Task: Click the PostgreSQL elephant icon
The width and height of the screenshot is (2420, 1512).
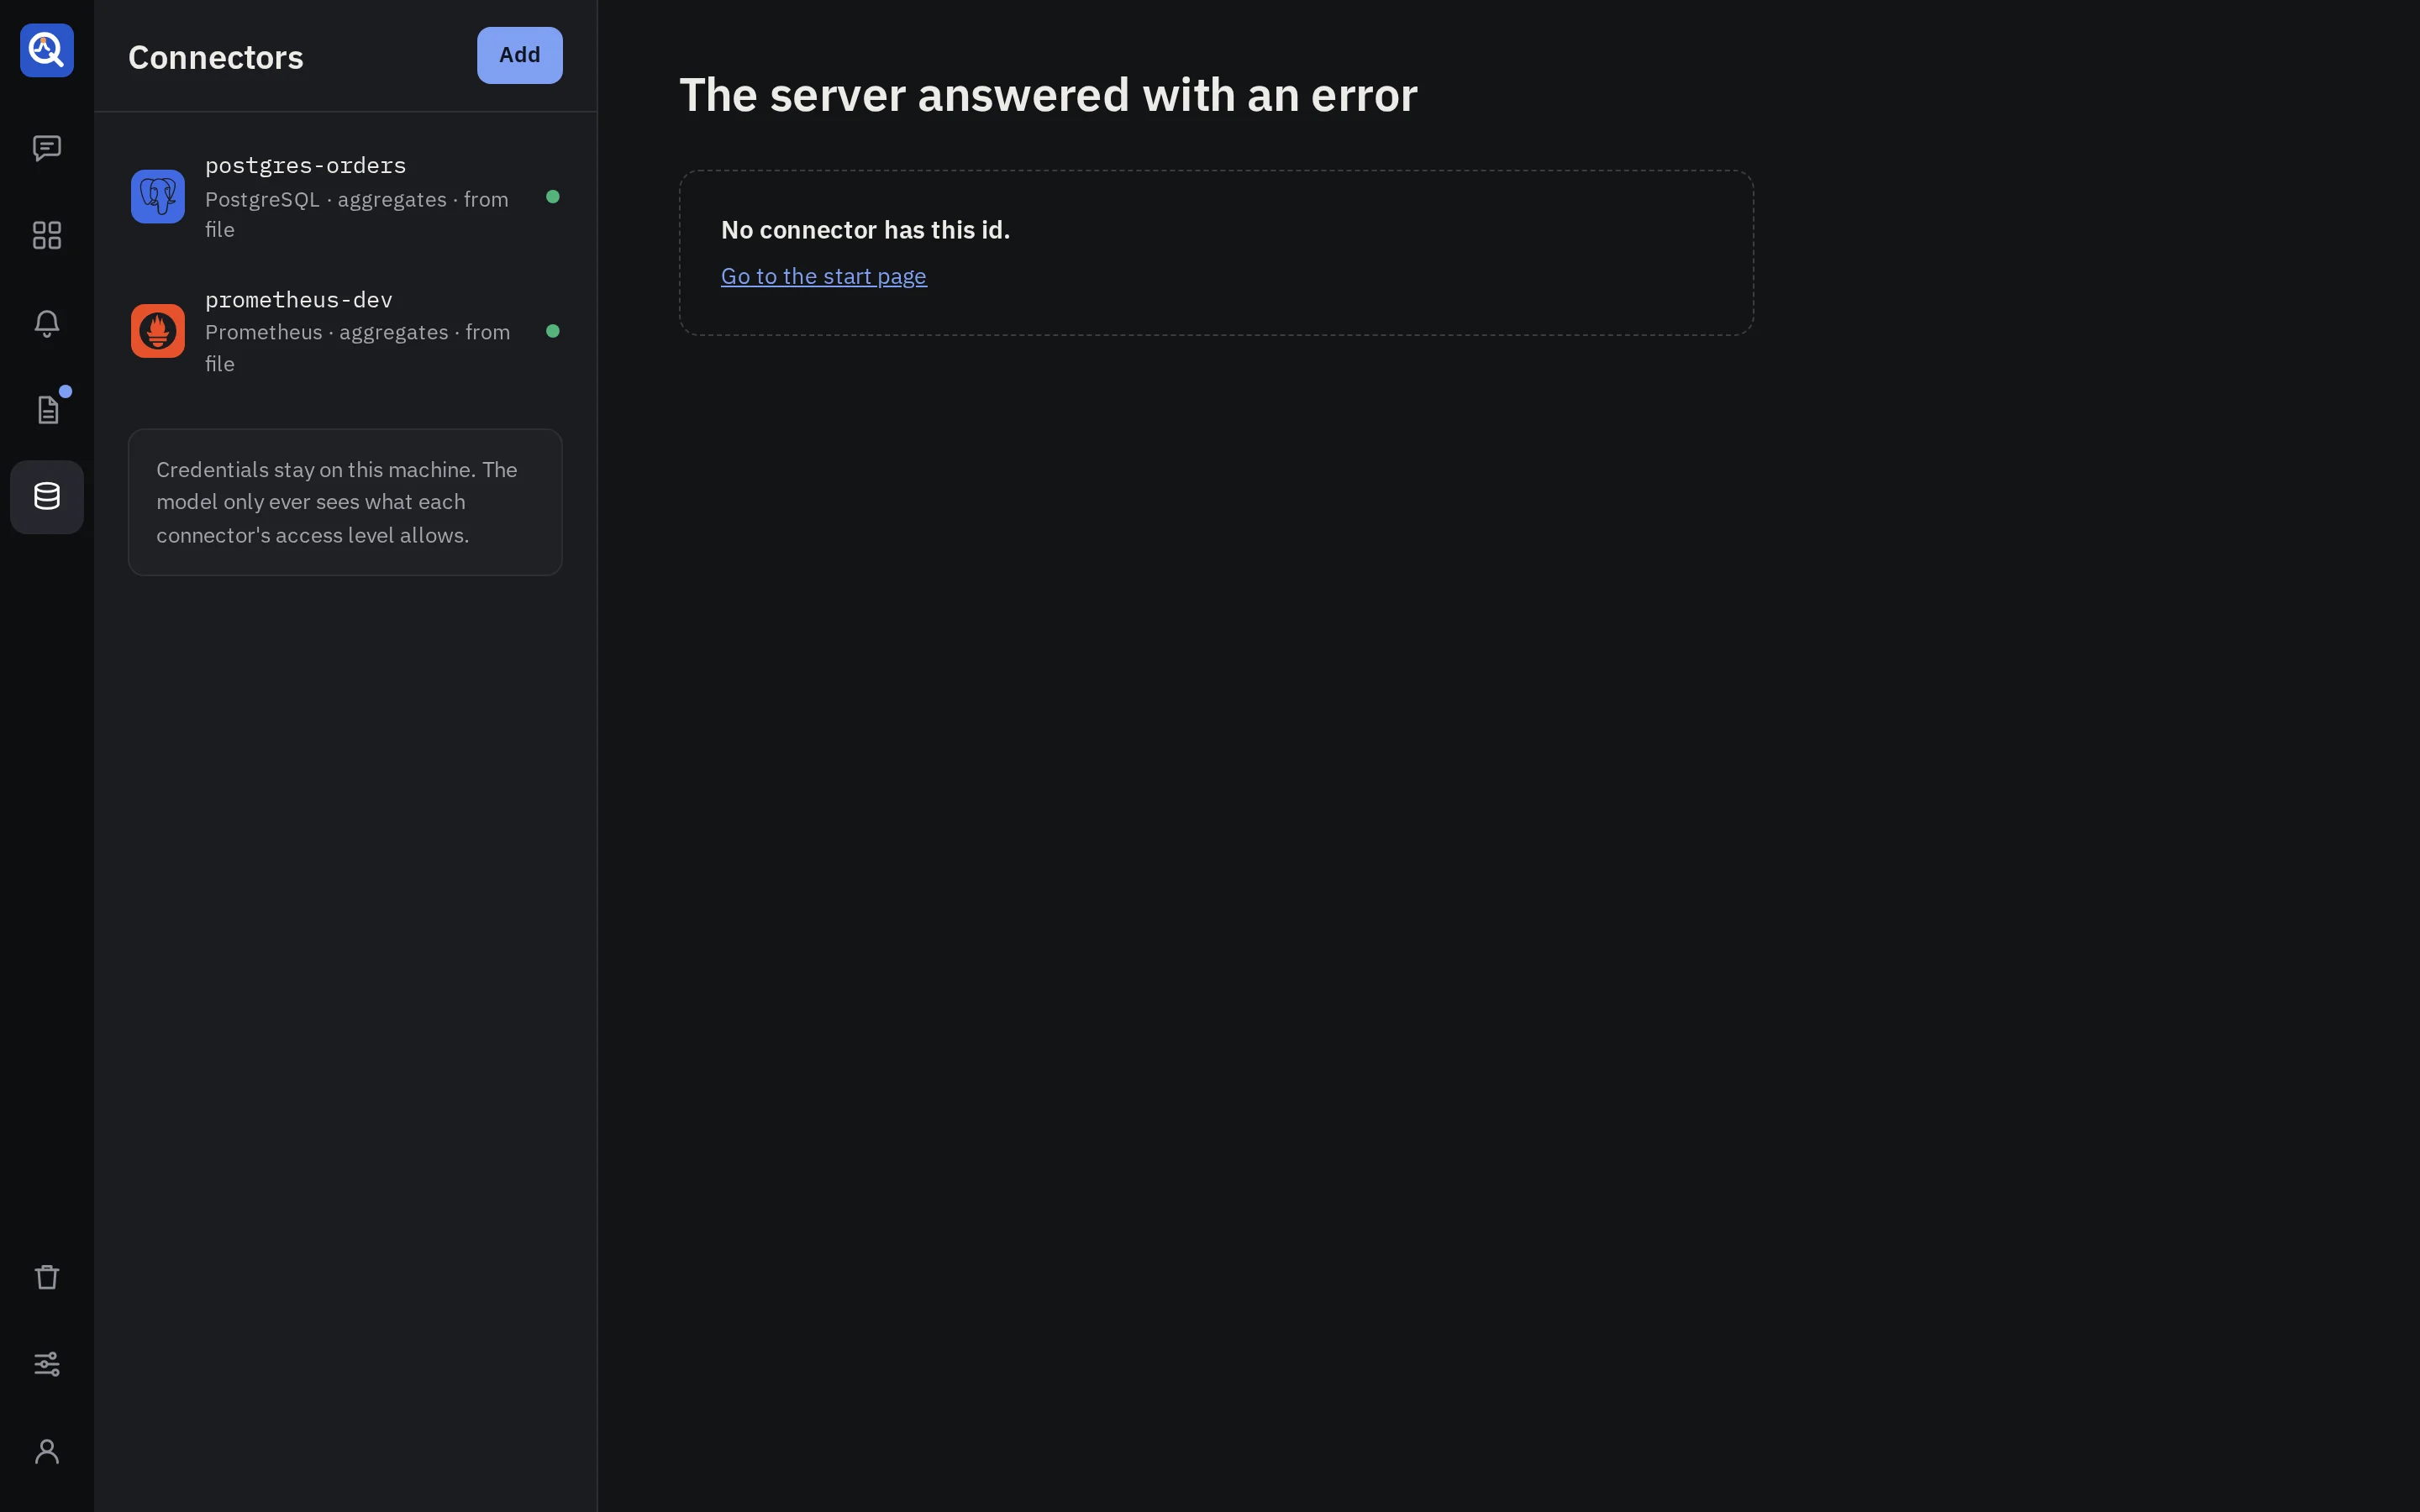Action: click(x=158, y=196)
